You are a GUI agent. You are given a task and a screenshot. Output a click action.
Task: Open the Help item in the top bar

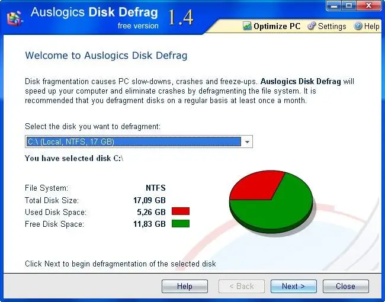(367, 26)
